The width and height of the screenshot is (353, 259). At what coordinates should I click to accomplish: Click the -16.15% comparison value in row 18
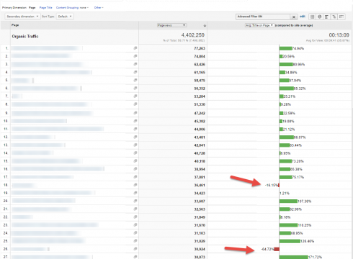coord(272,185)
